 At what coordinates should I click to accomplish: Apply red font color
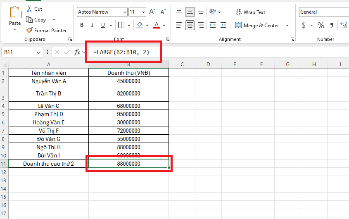tap(157, 25)
